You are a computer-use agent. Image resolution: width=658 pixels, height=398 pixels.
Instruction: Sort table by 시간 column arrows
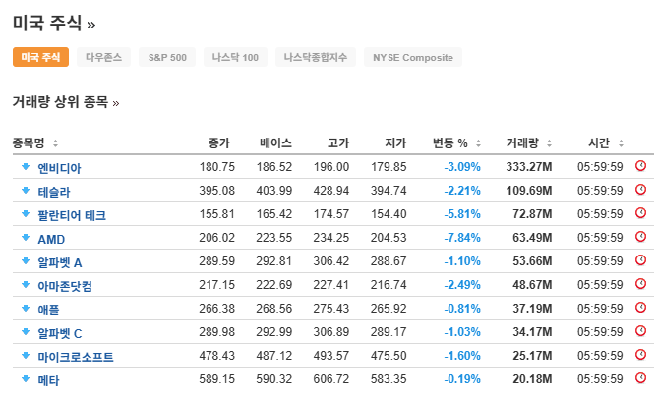621,143
